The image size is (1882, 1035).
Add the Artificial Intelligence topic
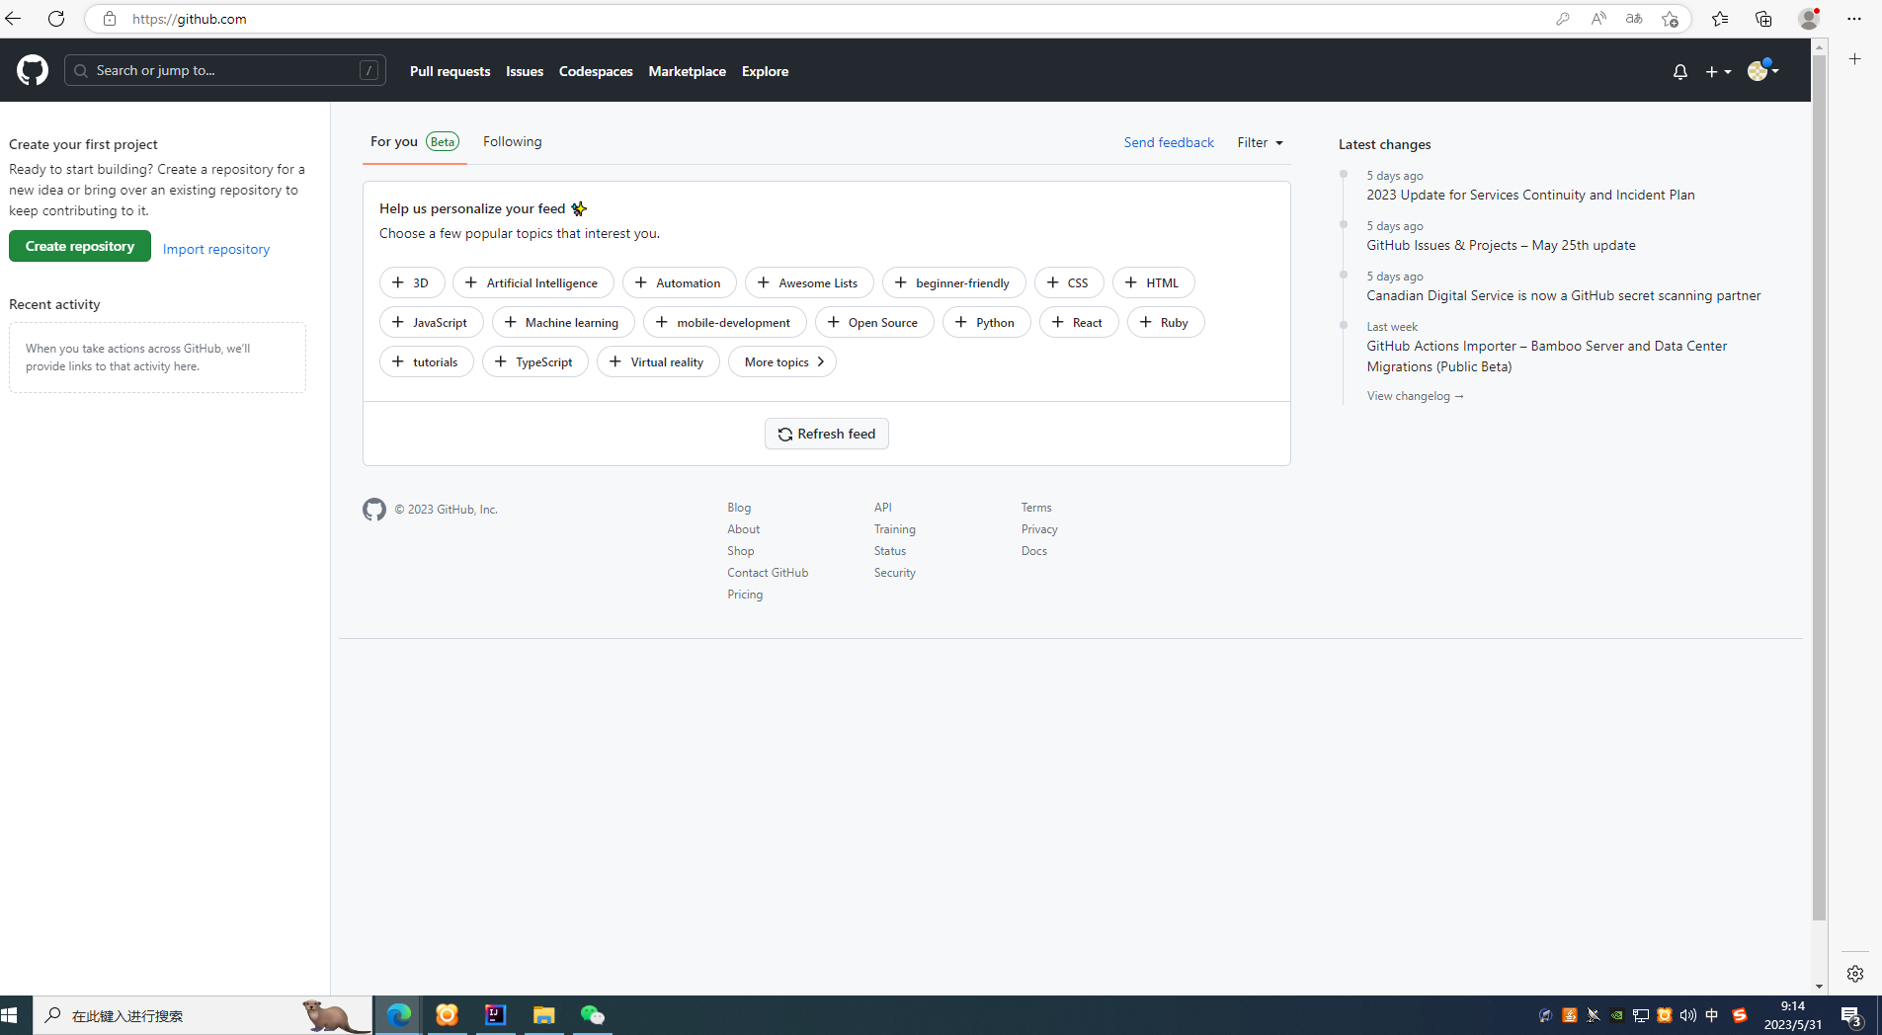pyautogui.click(x=533, y=282)
